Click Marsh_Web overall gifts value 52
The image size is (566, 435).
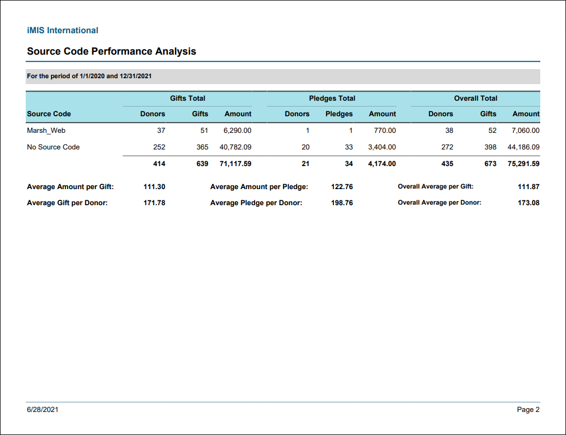pos(493,131)
